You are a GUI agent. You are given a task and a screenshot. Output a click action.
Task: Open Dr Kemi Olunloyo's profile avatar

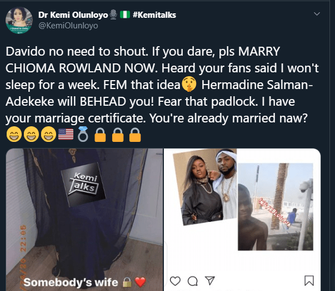pyautogui.click(x=19, y=21)
